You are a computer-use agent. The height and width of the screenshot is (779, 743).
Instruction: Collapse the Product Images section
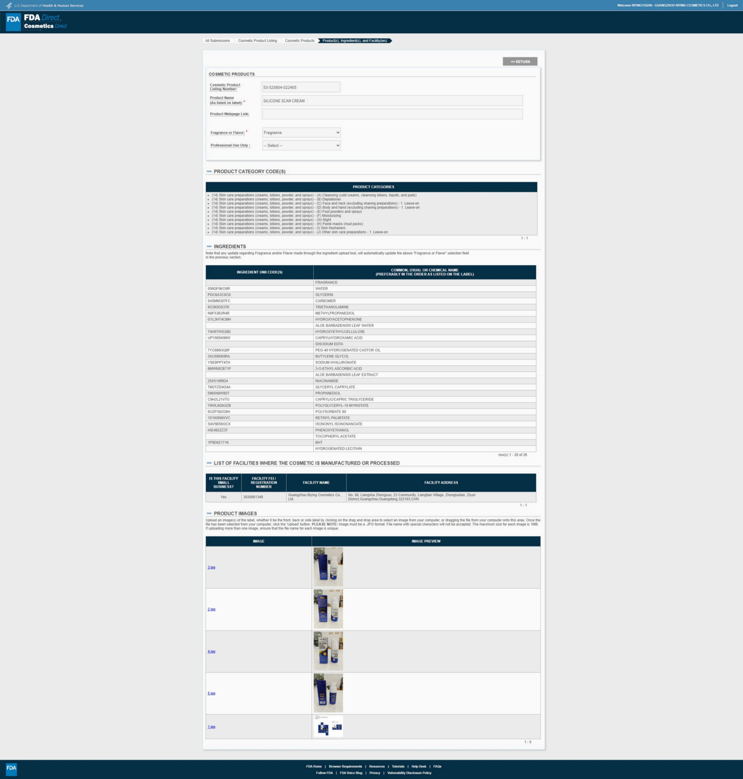pyautogui.click(x=209, y=513)
